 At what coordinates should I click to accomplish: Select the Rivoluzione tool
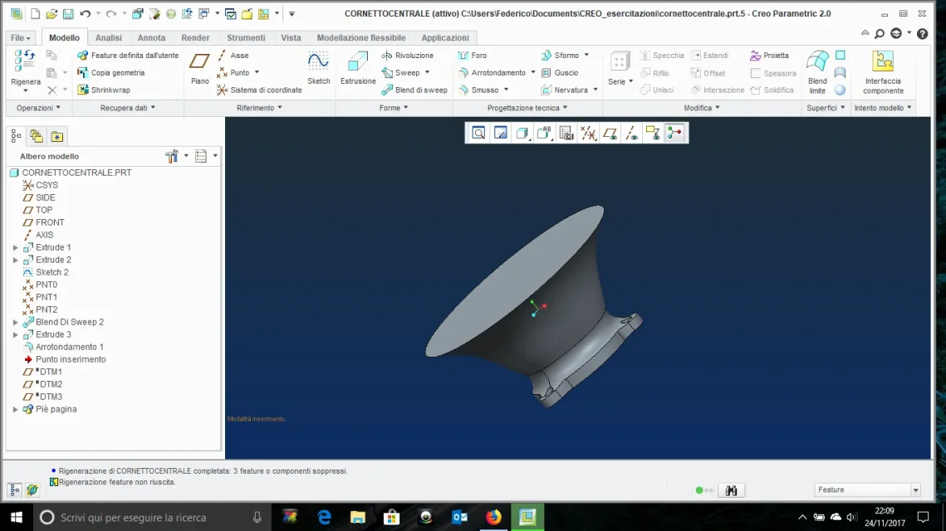(x=408, y=56)
